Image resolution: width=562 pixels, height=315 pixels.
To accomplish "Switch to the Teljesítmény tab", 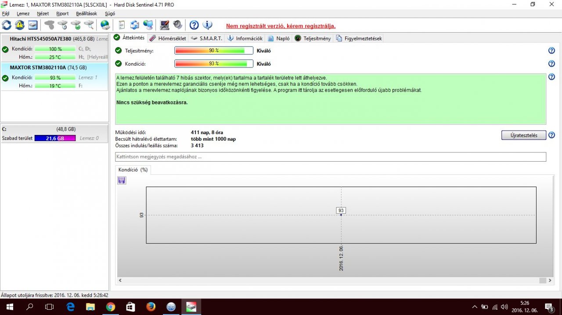I will click(313, 38).
